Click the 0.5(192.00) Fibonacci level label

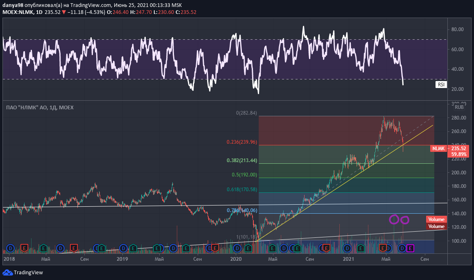244,174
